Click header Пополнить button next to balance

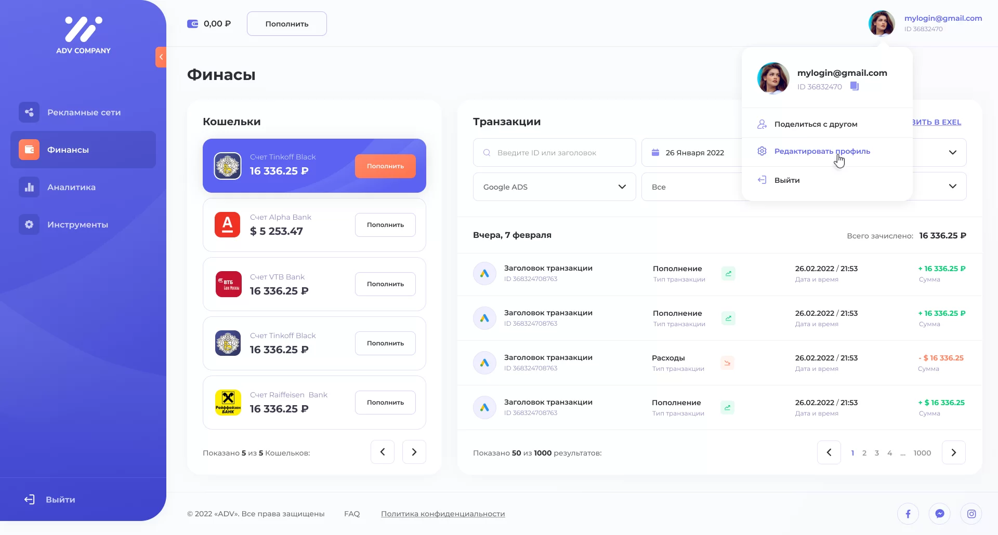point(287,24)
